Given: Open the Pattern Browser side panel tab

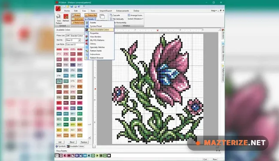Looking at the screenshot, I should [x=223, y=73].
